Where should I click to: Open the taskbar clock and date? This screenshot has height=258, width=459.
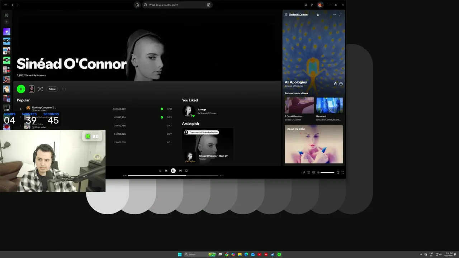(449, 254)
